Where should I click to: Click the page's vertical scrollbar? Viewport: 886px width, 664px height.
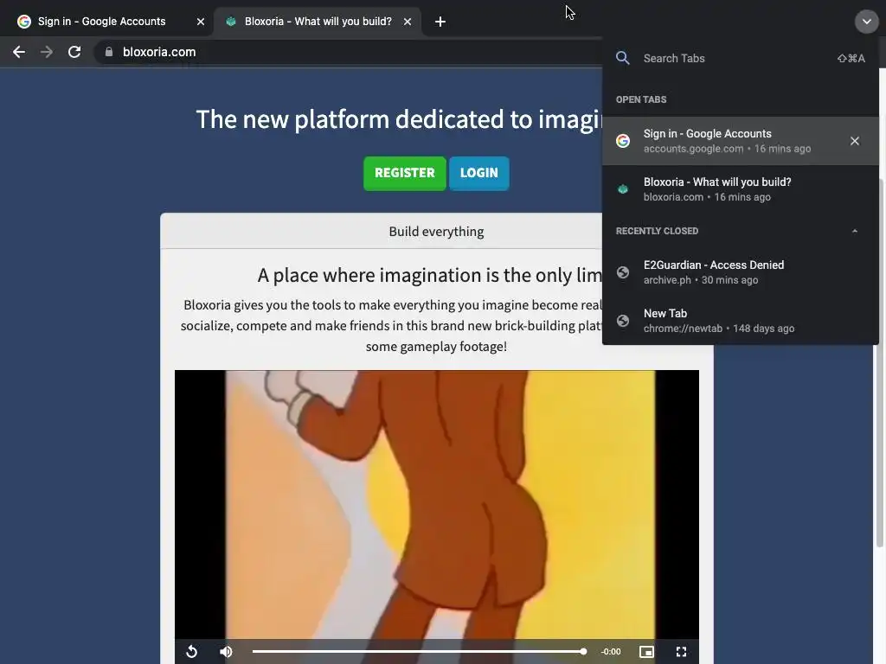coord(880,362)
